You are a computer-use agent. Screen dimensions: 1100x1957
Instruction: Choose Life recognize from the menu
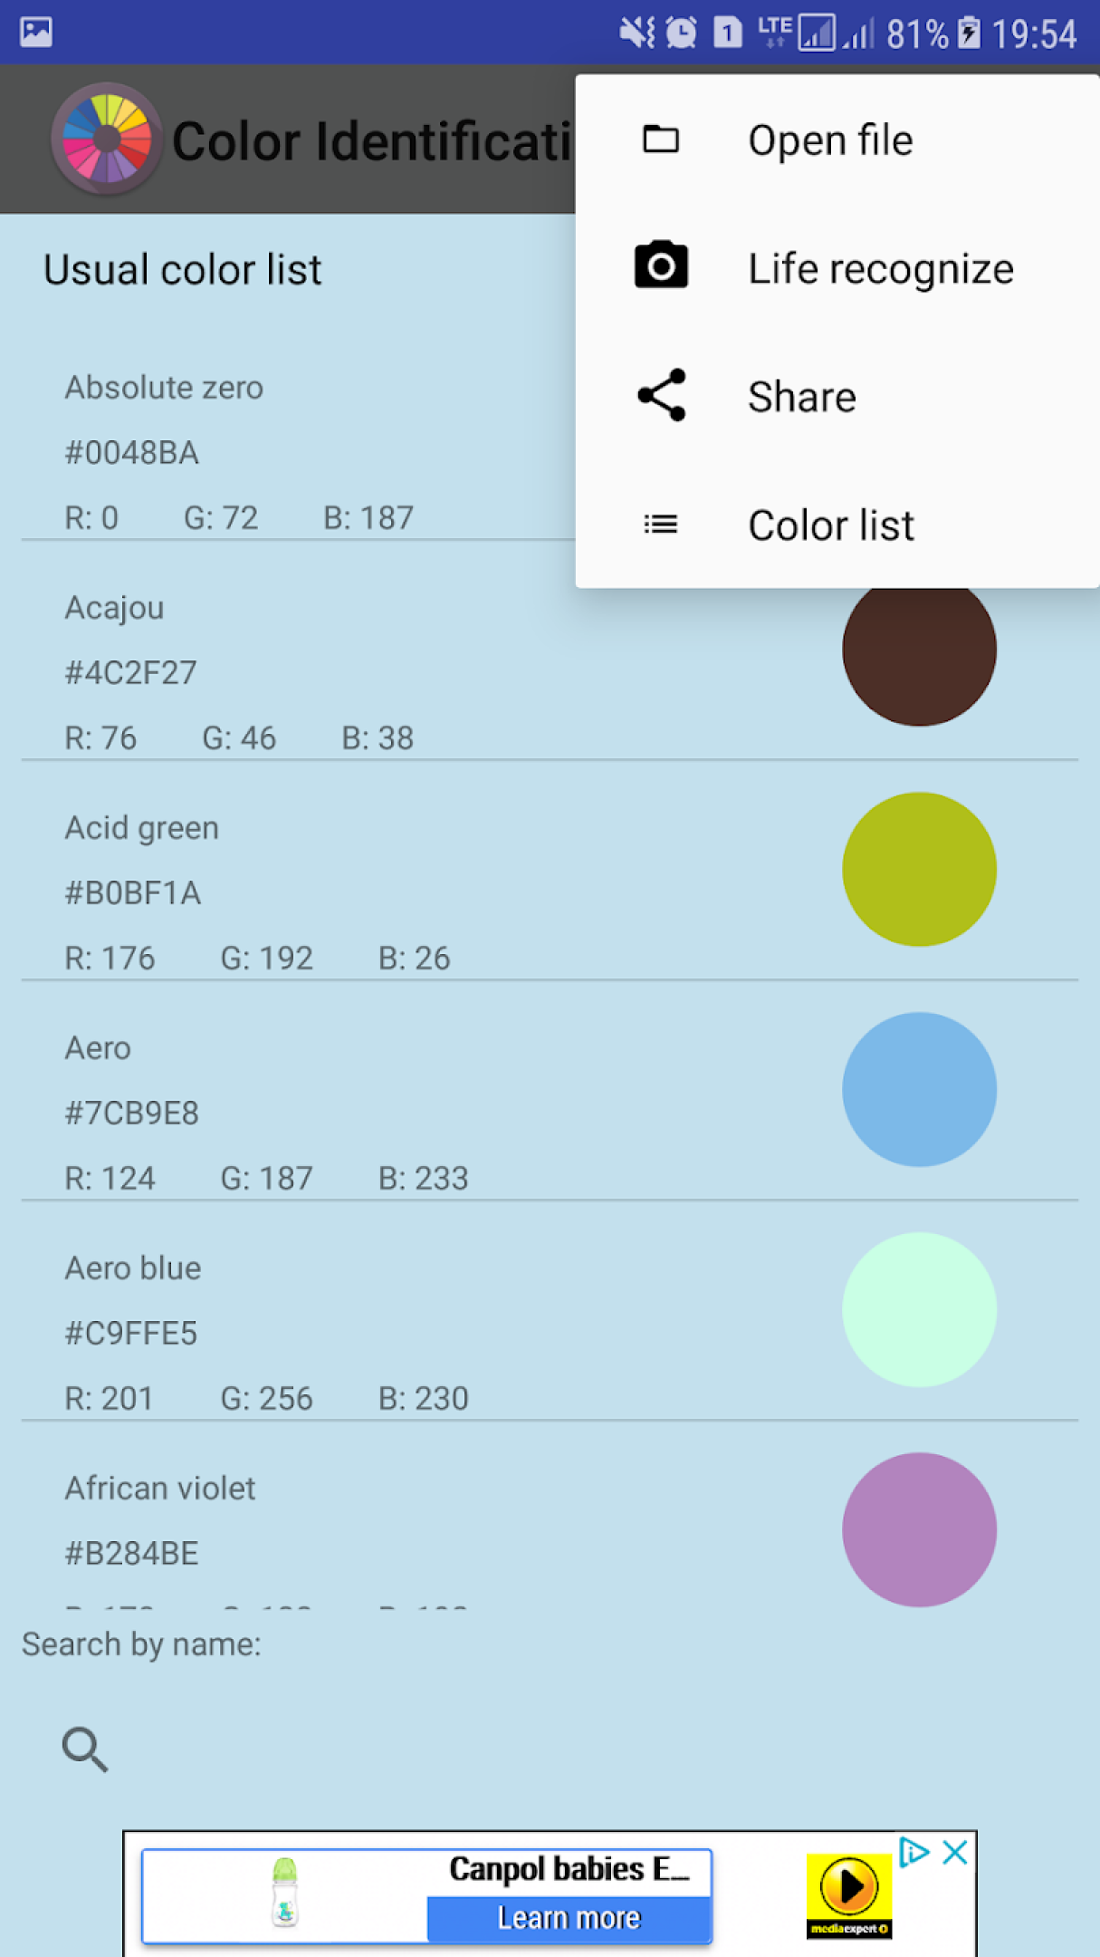(x=837, y=268)
